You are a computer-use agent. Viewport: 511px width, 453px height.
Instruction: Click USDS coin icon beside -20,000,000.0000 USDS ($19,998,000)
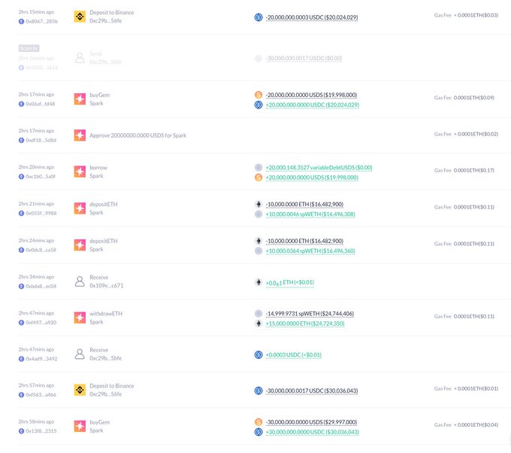tap(259, 95)
